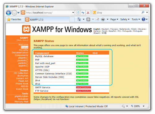Expand the Feeds dropdown arrow
The image size is (155, 114).
tap(93, 19)
